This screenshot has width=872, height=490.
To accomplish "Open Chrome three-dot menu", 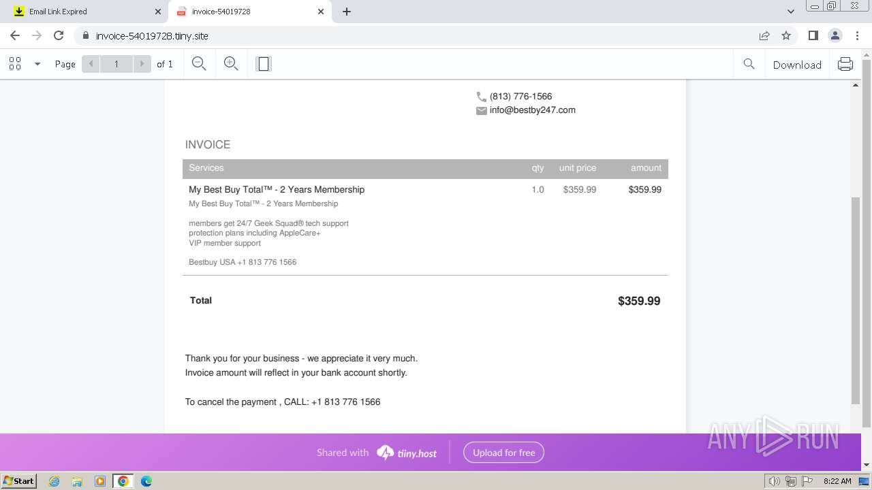I will [857, 35].
